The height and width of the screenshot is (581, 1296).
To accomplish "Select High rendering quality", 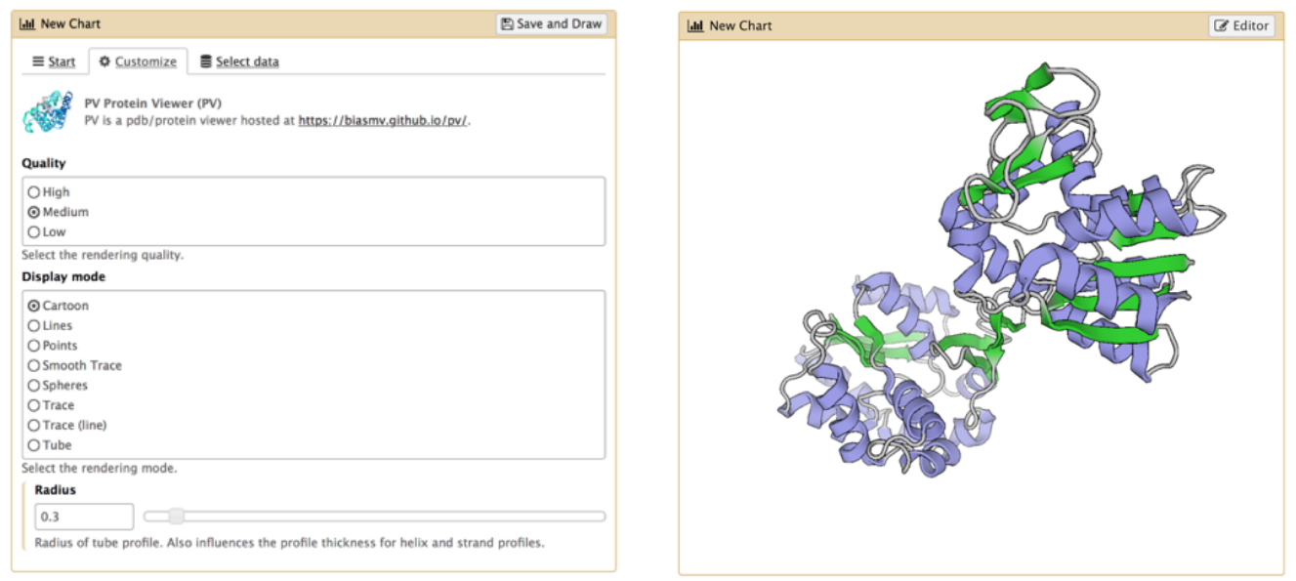I will [x=34, y=192].
